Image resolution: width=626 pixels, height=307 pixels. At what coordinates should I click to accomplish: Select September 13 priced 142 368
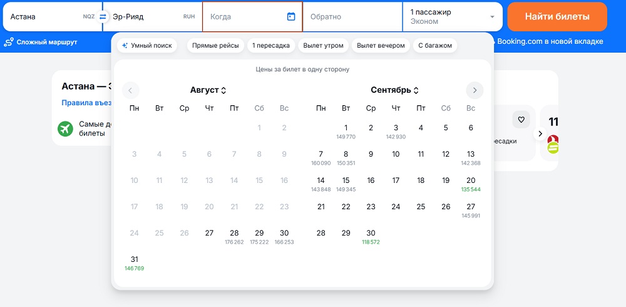(x=471, y=157)
